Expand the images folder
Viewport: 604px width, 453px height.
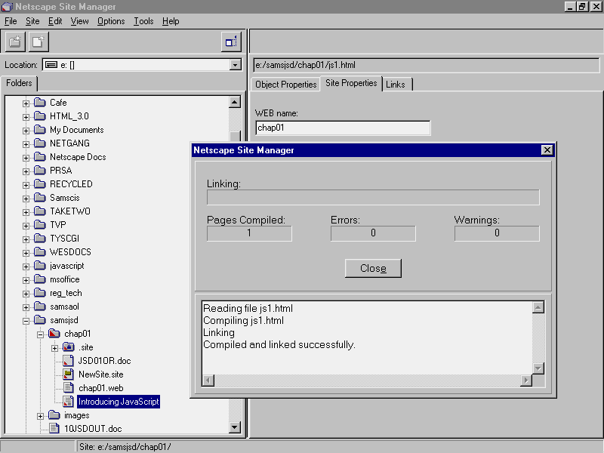pos(41,415)
